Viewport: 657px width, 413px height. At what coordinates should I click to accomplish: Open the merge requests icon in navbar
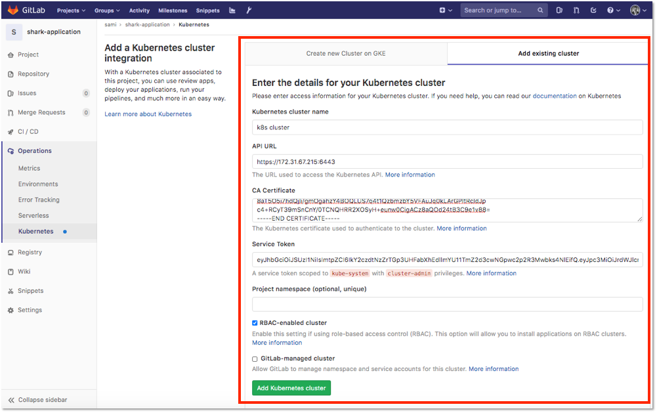click(576, 11)
